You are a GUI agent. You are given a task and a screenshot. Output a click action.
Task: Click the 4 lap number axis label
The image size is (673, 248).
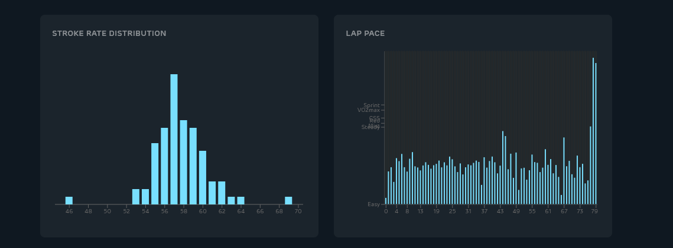pyautogui.click(x=396, y=211)
